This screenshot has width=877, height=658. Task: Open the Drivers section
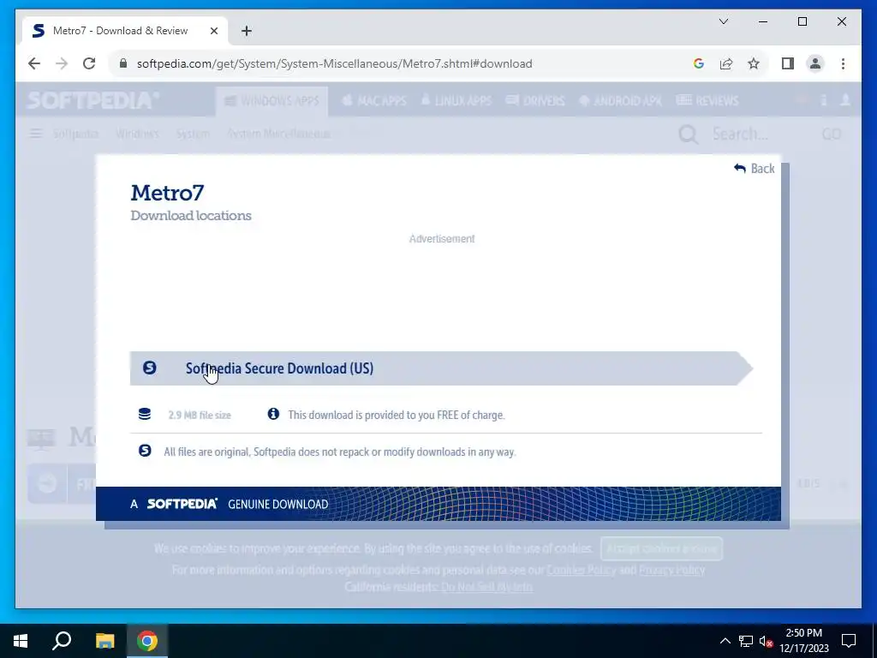[535, 101]
